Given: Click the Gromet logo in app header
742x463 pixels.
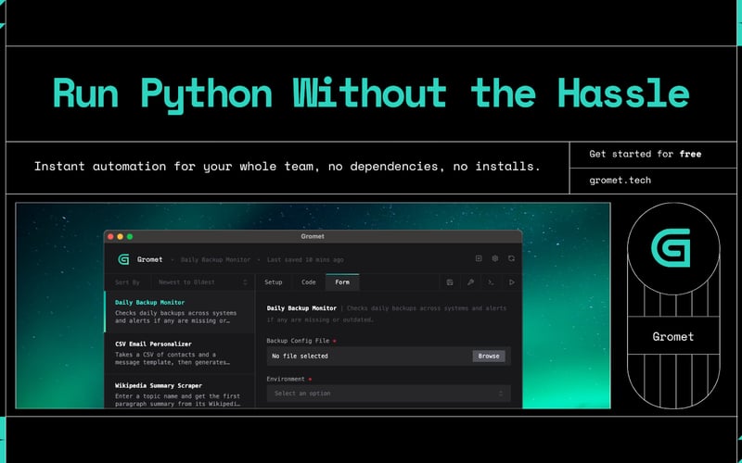Looking at the screenshot, I should 122,259.
